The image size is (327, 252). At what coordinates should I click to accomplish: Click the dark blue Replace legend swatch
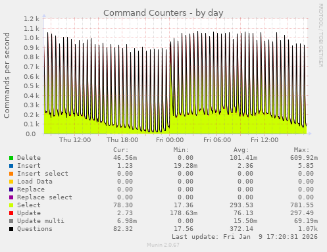coord(11,189)
